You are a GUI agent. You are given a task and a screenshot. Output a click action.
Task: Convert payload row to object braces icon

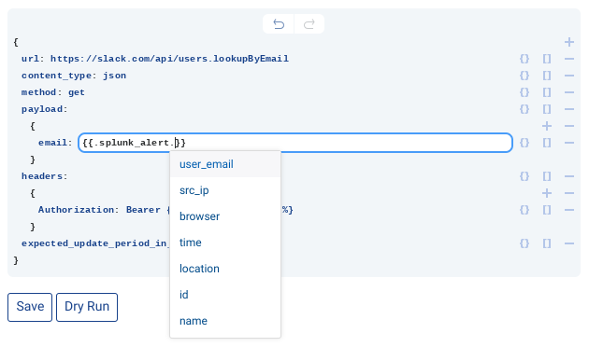[524, 109]
